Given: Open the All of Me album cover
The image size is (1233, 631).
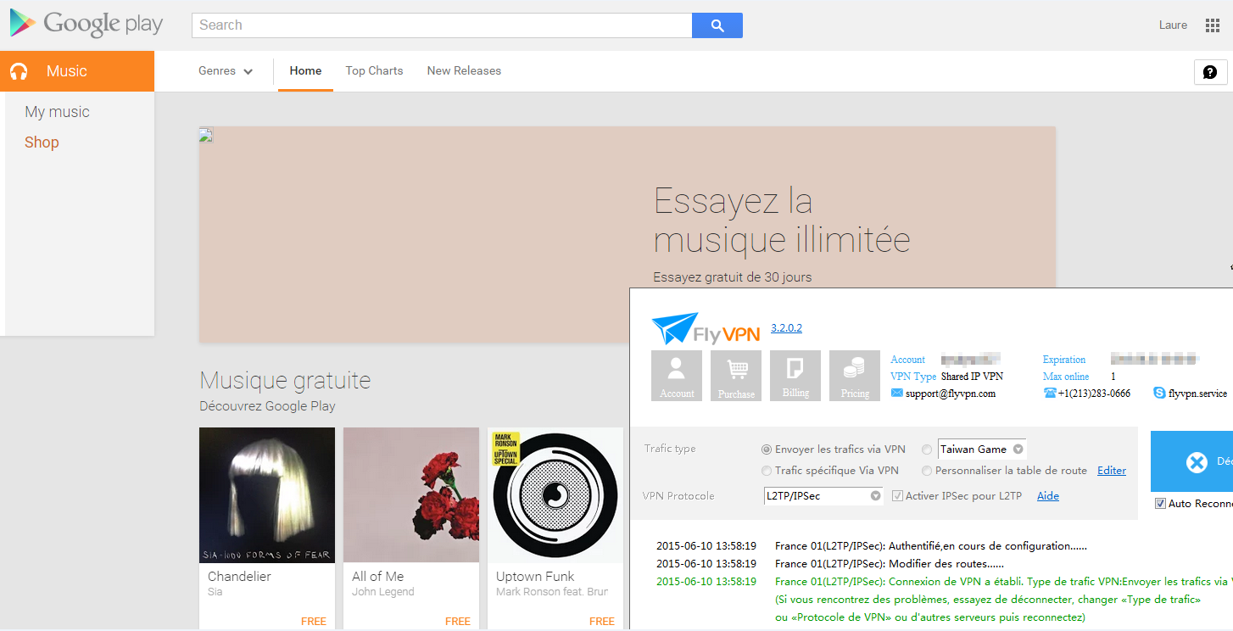Looking at the screenshot, I should click(x=411, y=495).
